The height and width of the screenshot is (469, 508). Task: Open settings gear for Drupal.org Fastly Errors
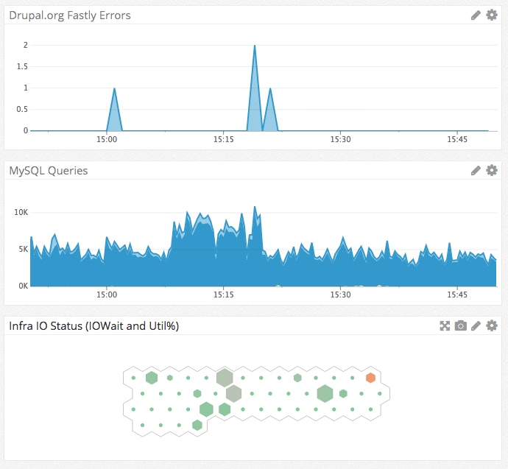point(492,15)
